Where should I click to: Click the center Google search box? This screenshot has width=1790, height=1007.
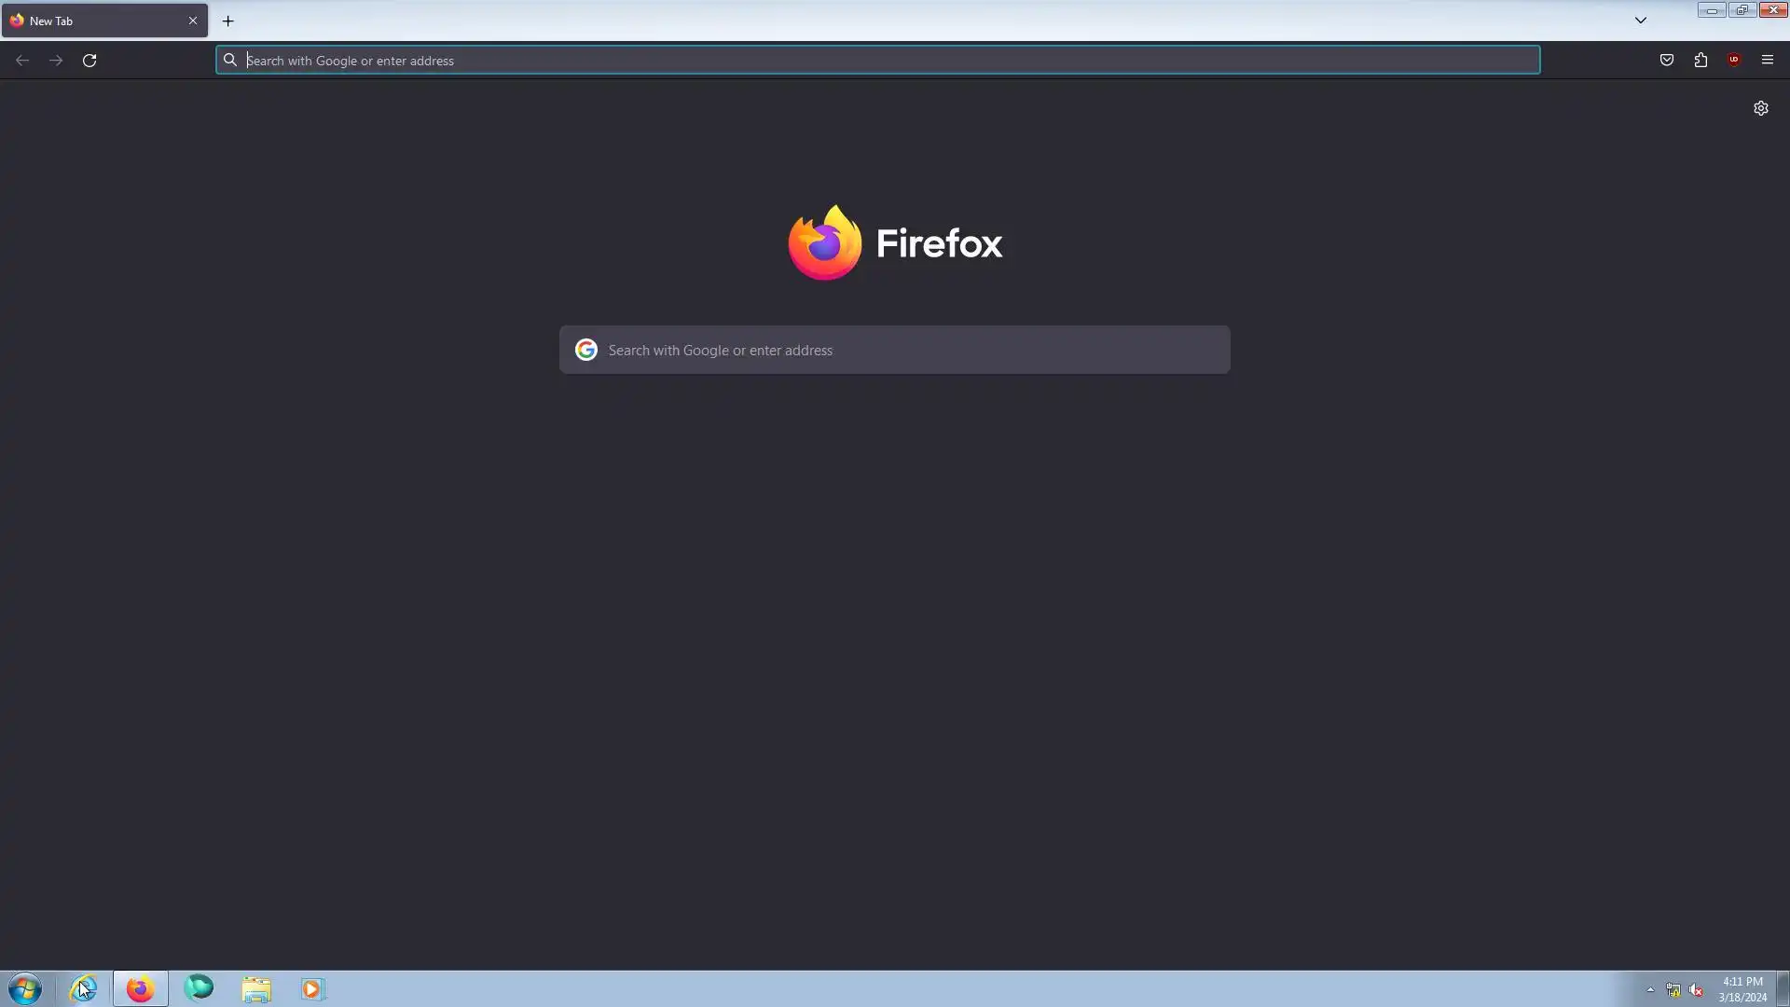coord(895,350)
